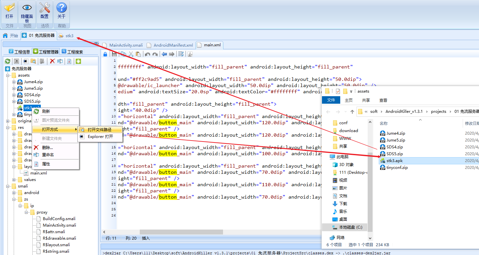This screenshot has width=479, height=255.
Task: Click the Java coffee cup icon
Action: click(190, 54)
